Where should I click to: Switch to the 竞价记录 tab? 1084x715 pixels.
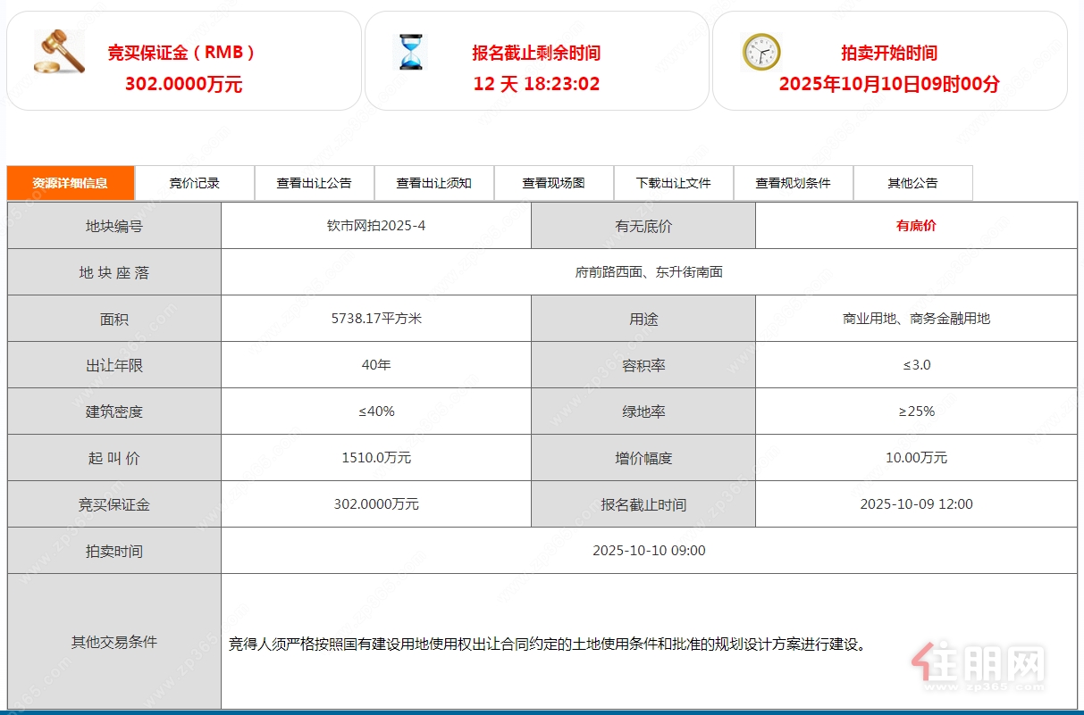[195, 183]
